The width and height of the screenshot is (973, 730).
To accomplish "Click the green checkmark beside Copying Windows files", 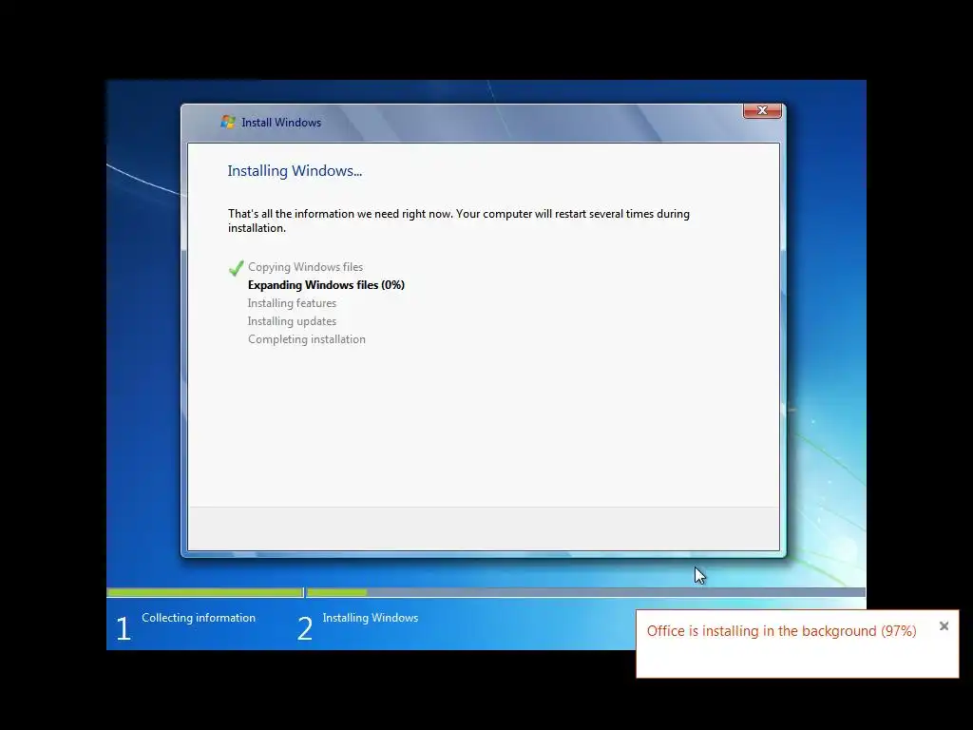I will 236,267.
